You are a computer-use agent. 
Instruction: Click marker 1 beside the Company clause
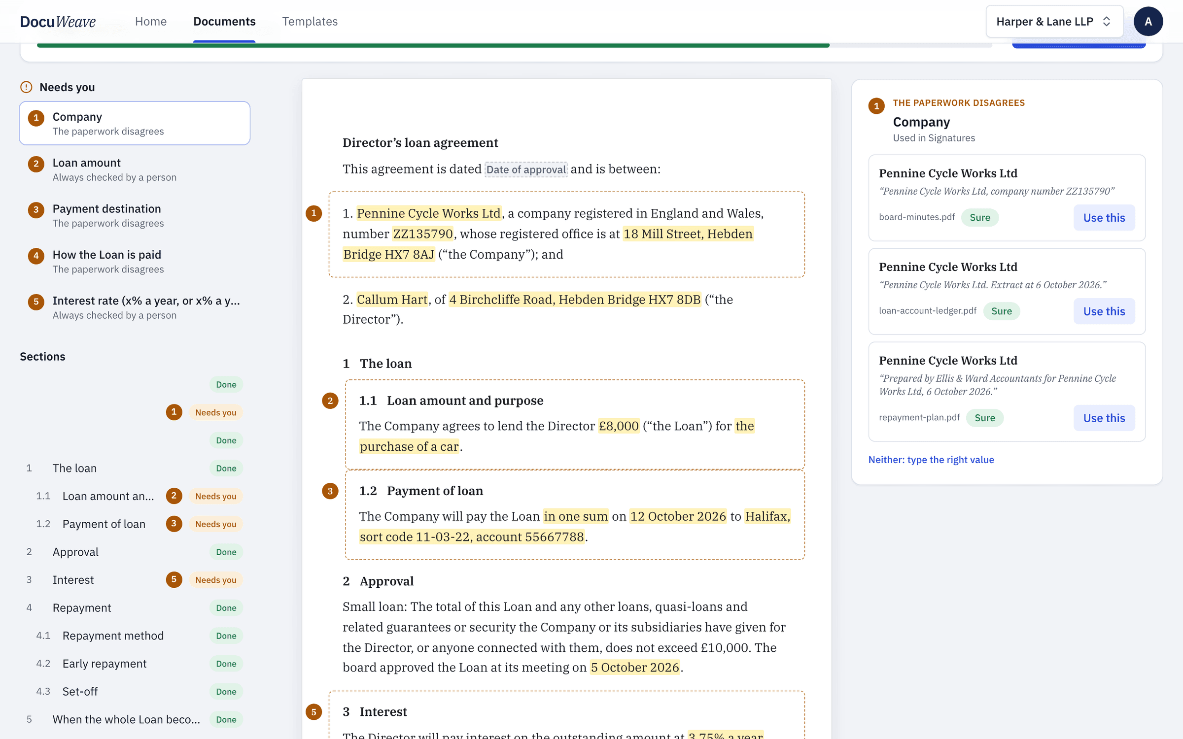(x=313, y=213)
